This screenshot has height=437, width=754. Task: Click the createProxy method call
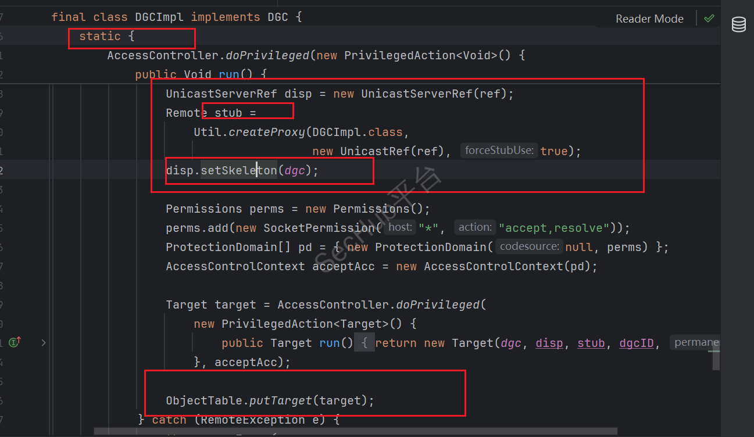pos(267,132)
